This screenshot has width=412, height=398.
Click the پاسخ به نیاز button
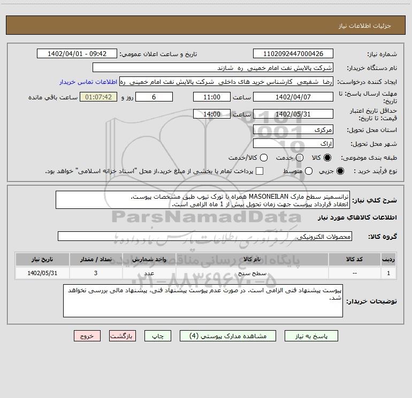311,336
